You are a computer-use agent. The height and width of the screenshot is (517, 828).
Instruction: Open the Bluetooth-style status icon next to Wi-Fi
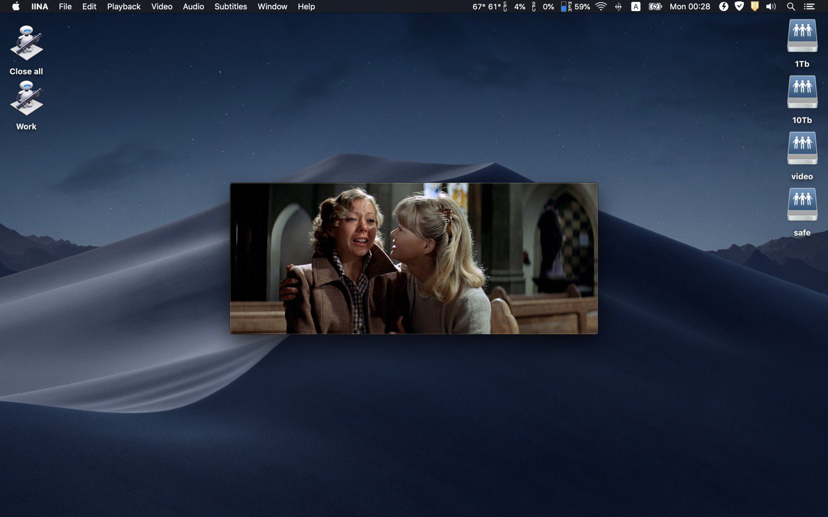[618, 6]
